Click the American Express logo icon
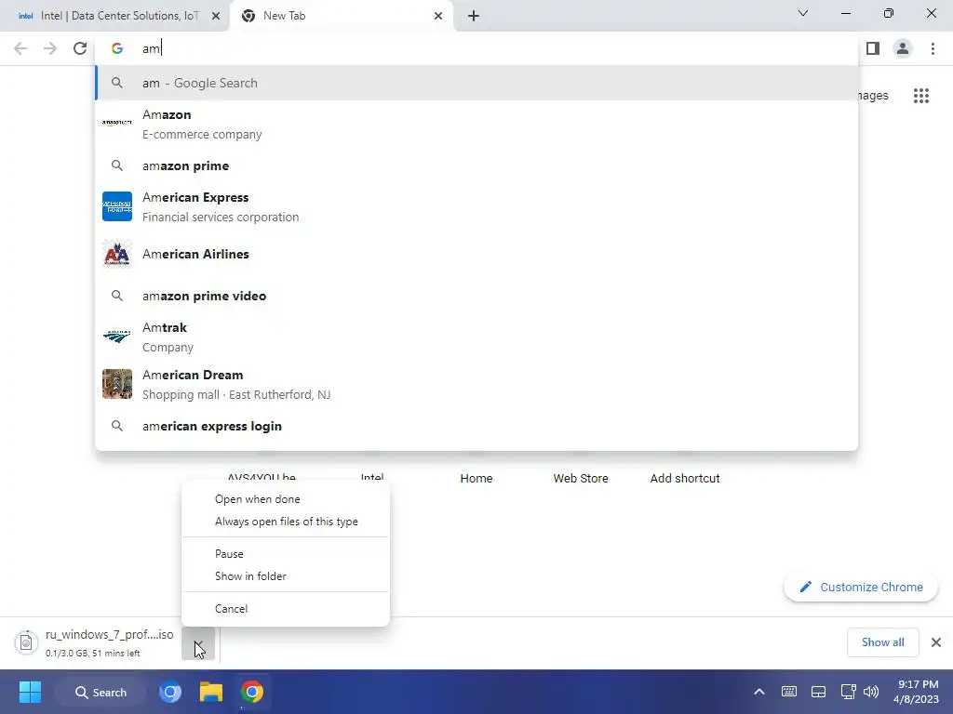Screen dimensions: 953x714 point(117,206)
